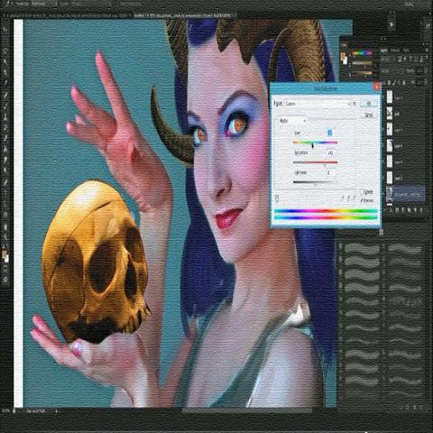Image resolution: width=433 pixels, height=433 pixels.
Task: Click the first eyedropper in the Hue/Saturation dialog
Action: (342, 198)
